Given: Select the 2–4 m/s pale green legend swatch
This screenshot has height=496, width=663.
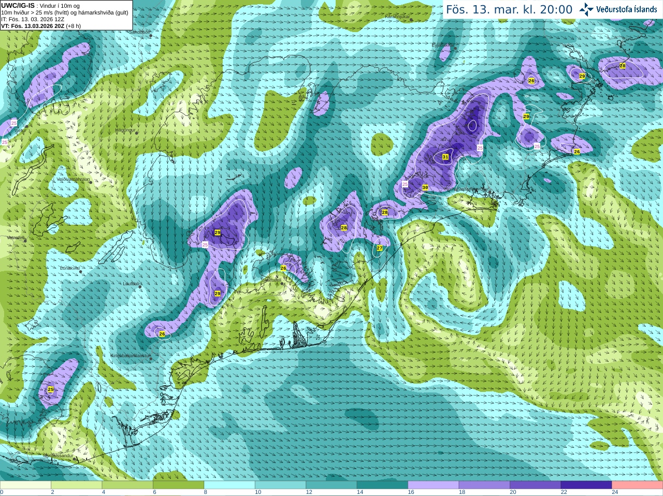Looking at the screenshot, I should [77, 485].
